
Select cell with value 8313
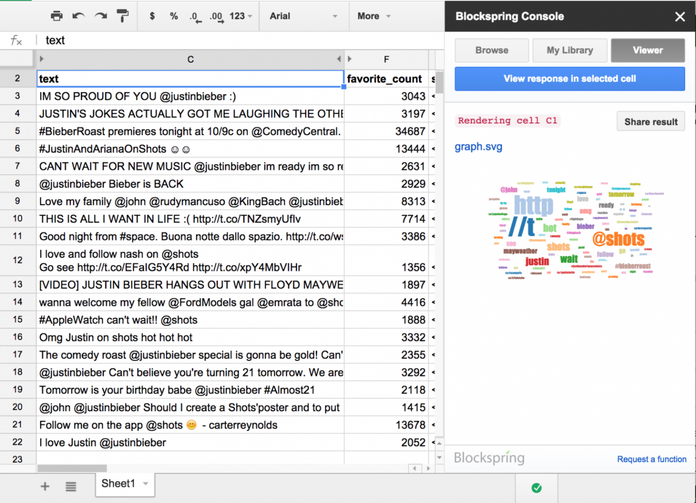point(387,202)
